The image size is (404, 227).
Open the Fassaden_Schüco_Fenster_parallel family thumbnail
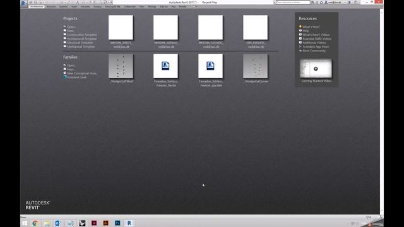click(210, 66)
